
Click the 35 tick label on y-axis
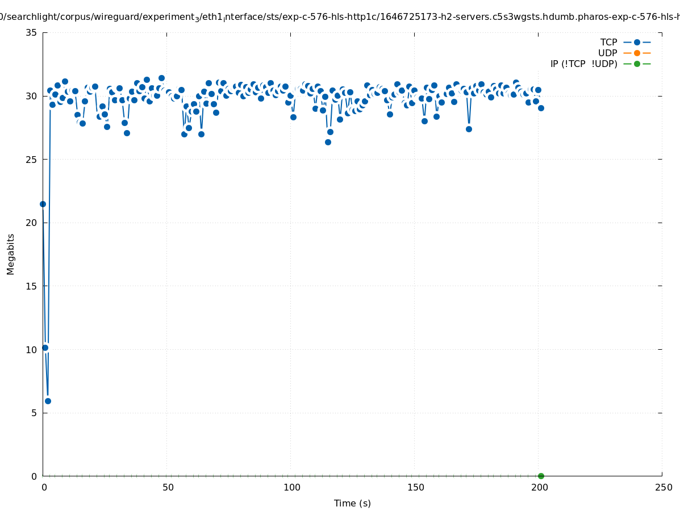point(32,32)
